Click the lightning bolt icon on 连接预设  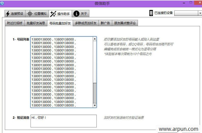pyautogui.click(x=8, y=14)
